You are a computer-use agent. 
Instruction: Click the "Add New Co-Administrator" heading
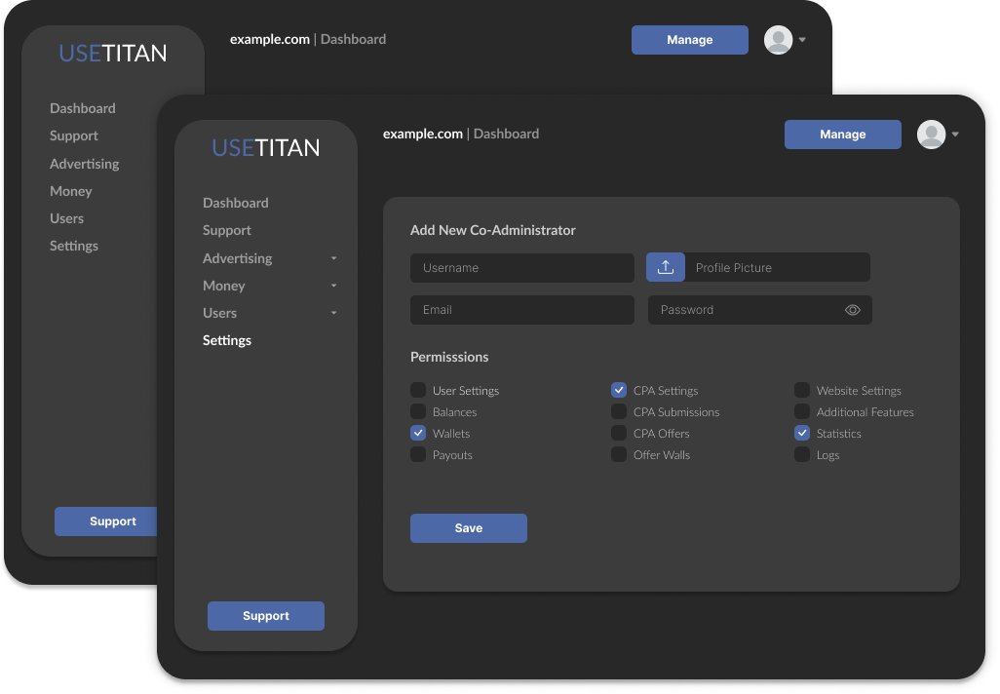coord(493,230)
